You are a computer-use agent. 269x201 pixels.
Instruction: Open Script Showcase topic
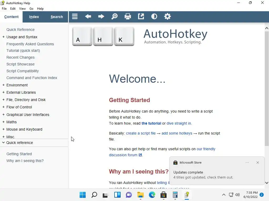point(20,64)
